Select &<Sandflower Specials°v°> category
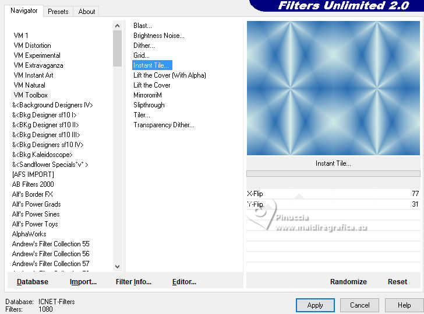 click(50, 165)
